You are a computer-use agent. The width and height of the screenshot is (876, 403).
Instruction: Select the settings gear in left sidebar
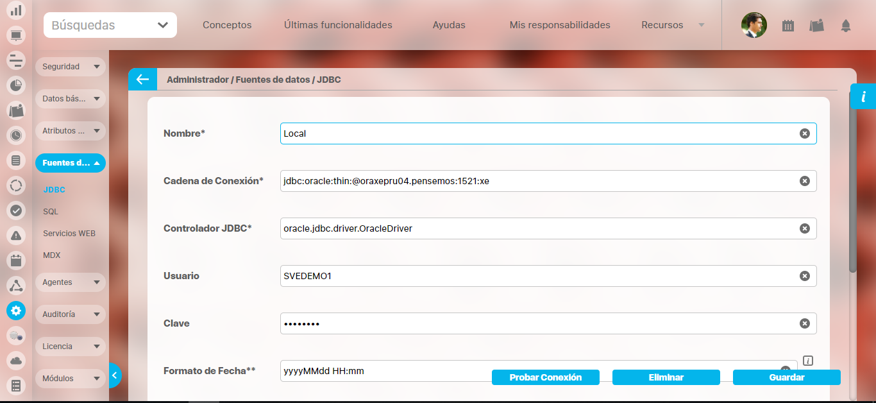[x=16, y=311]
